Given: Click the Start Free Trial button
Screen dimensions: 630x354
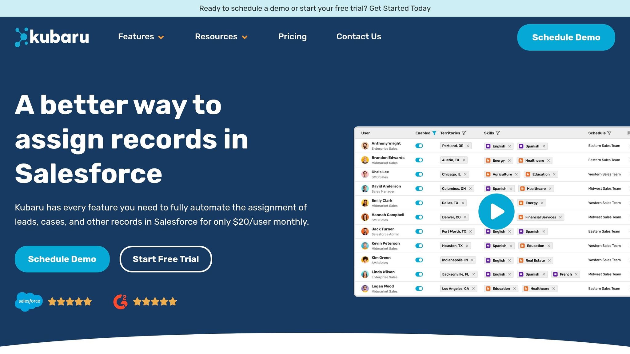Looking at the screenshot, I should pos(165,259).
